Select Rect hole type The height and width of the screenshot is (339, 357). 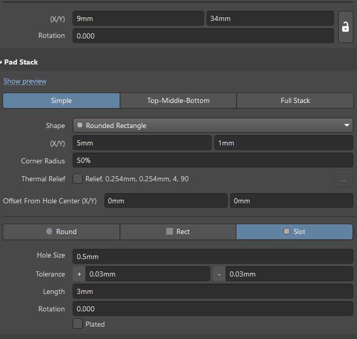pos(178,231)
